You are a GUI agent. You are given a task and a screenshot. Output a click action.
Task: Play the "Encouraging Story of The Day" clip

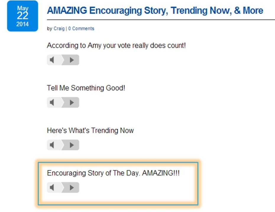coord(72,187)
